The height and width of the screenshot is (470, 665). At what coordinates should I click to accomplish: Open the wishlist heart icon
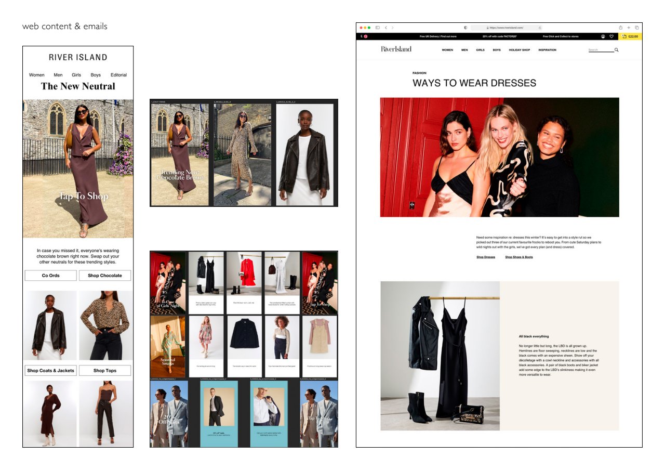(x=611, y=36)
